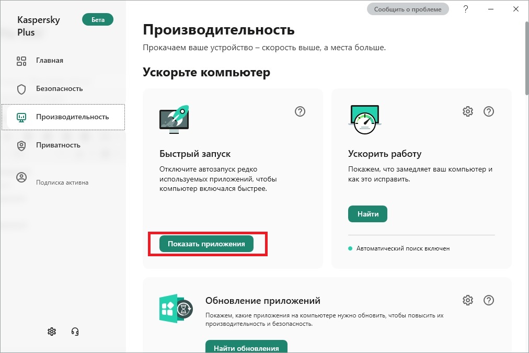Click Автоматический поиск включен status

click(x=399, y=248)
